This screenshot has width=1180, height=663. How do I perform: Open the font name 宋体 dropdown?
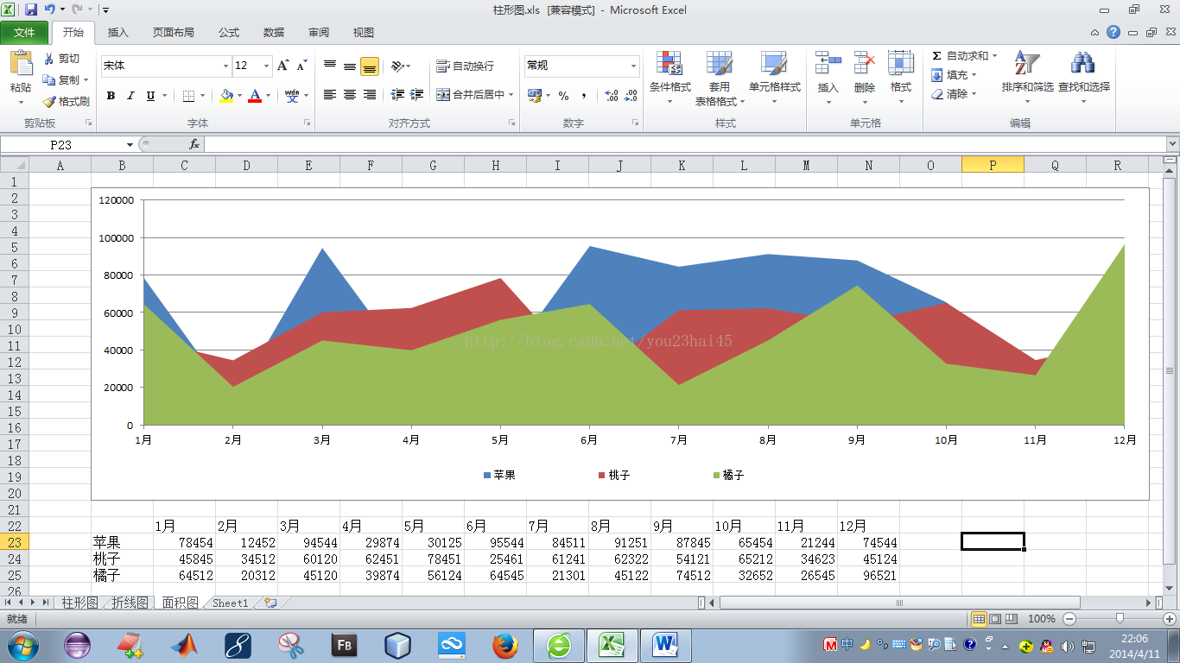(x=226, y=66)
